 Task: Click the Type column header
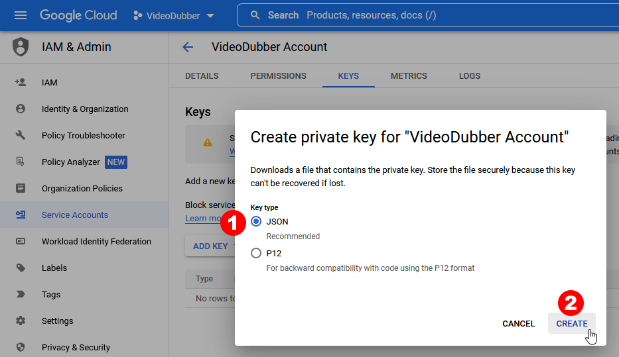click(204, 279)
